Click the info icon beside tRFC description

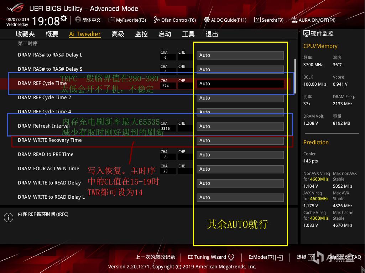click(9, 218)
